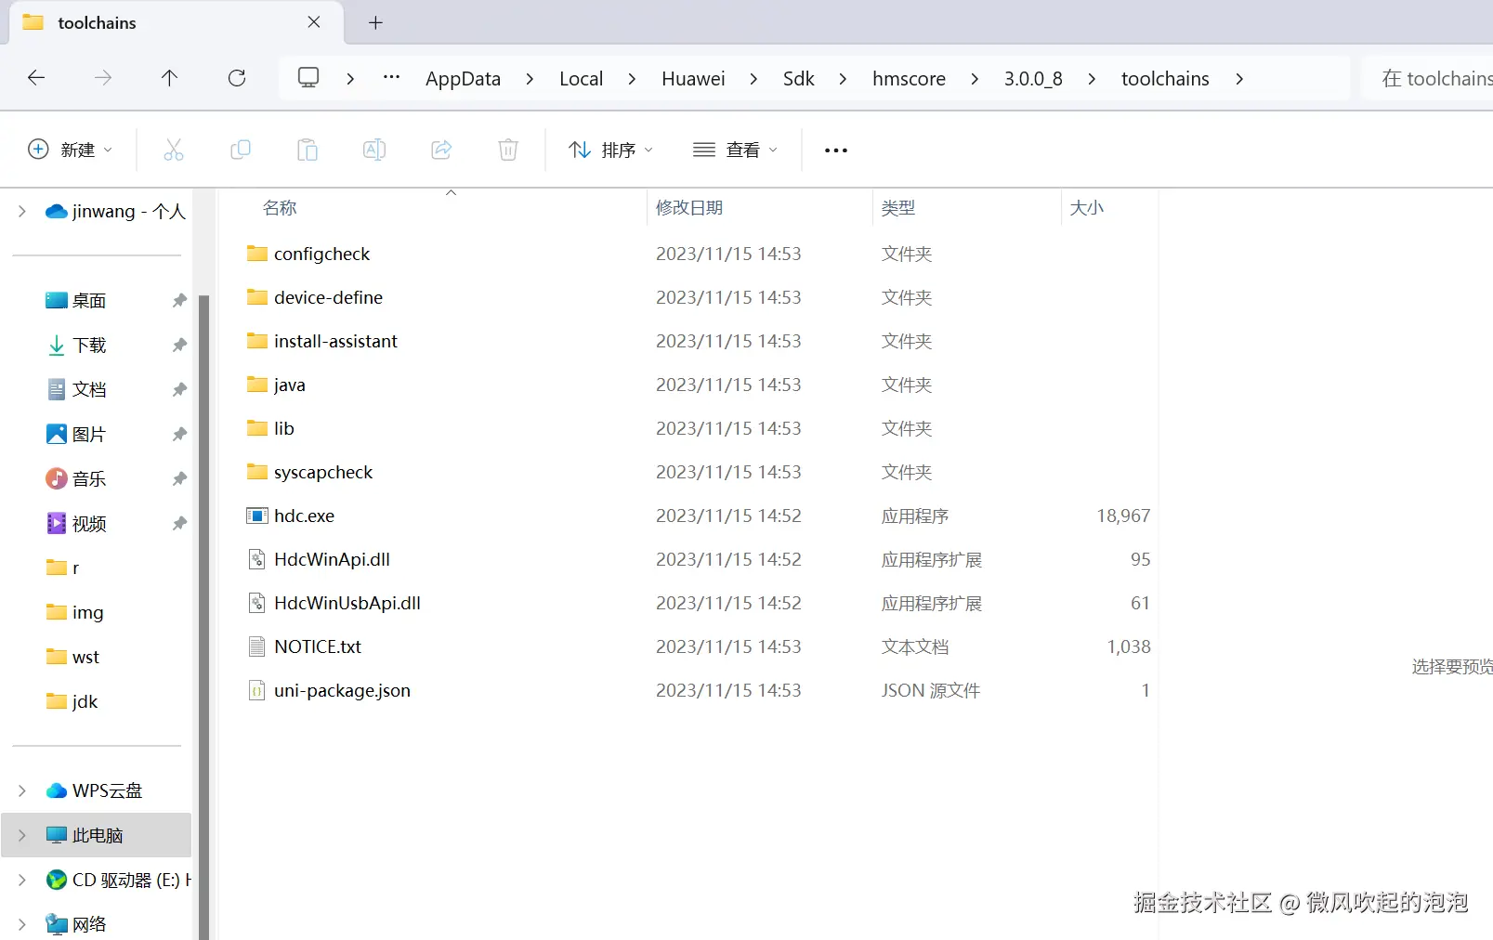Show hidden breadcrumb path items (ellipsis)

point(392,77)
